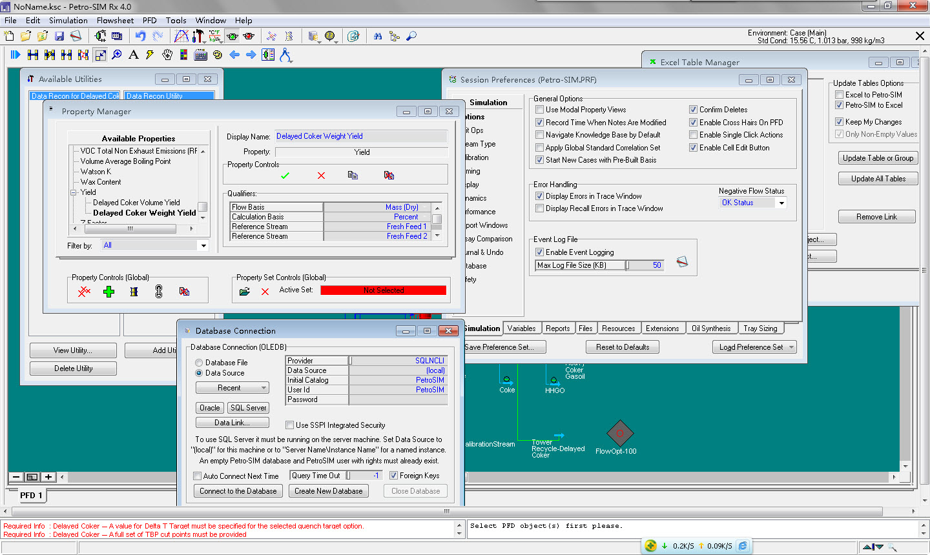
Task: Click the ie-style tray icon in status bar
Action: click(743, 546)
